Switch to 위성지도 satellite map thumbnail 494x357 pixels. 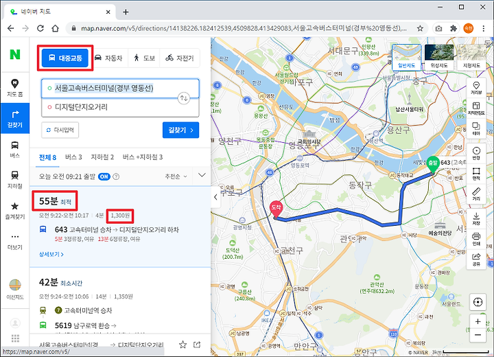[x=439, y=57]
